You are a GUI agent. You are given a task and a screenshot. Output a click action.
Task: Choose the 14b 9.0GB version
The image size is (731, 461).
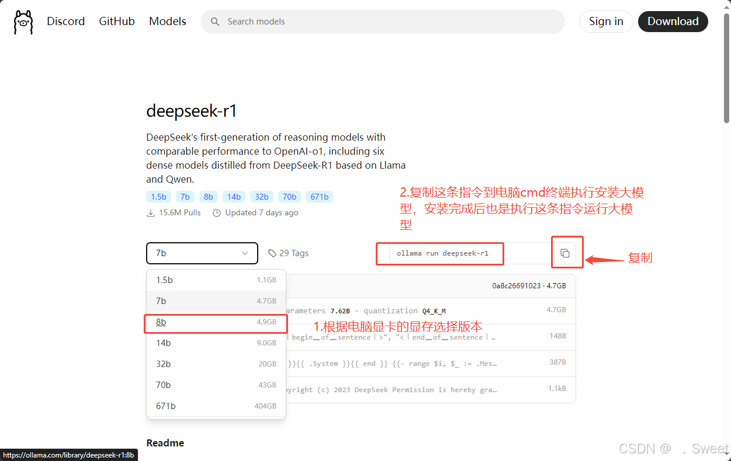[x=216, y=343]
